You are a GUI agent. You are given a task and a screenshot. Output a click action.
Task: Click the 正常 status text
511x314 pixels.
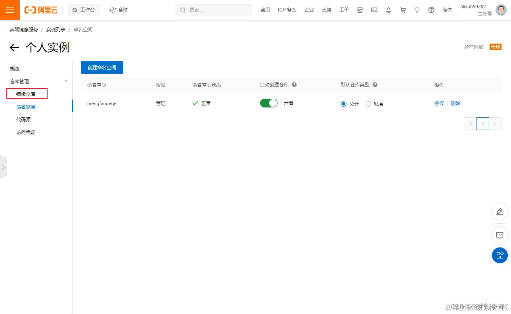click(x=206, y=103)
